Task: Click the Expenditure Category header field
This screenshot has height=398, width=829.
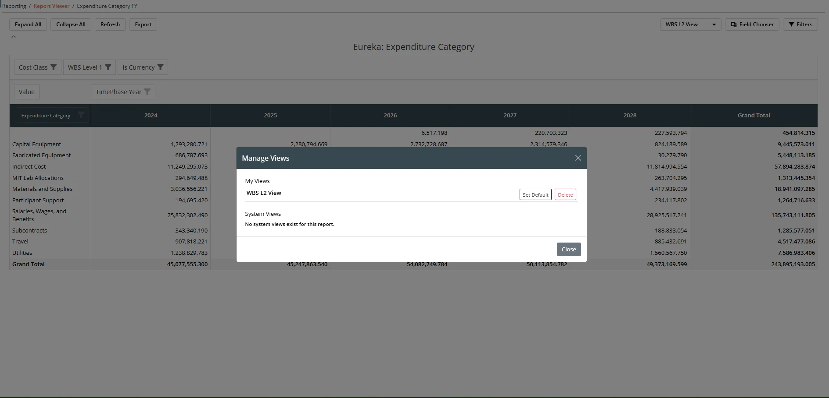Action: click(52, 116)
